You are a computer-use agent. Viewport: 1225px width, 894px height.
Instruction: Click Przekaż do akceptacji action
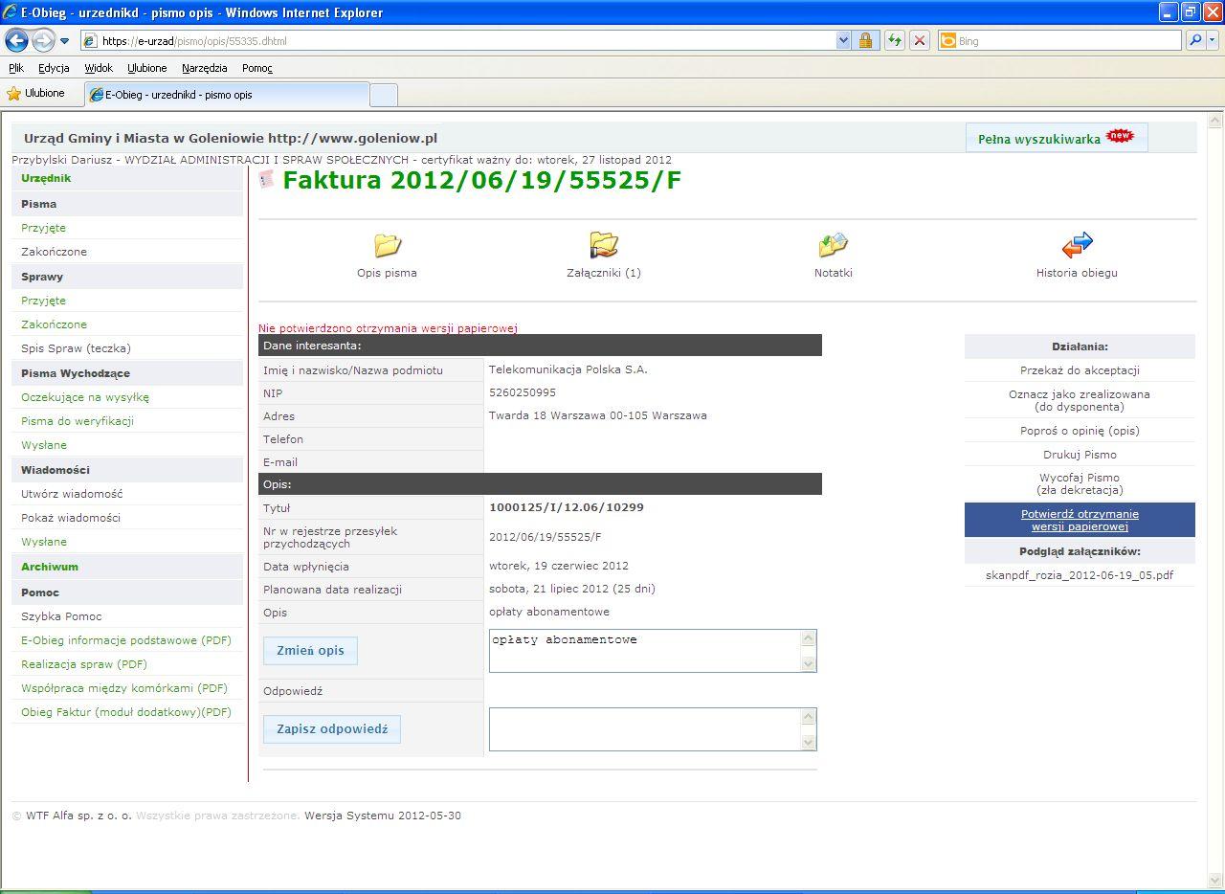click(1080, 370)
